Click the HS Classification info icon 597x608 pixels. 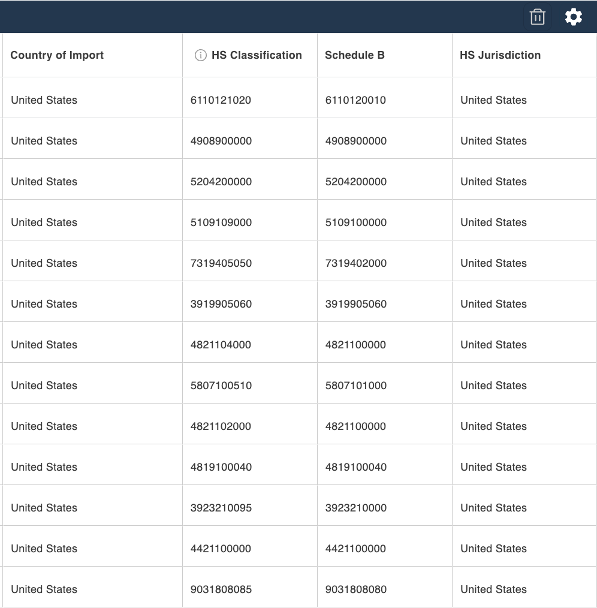(200, 55)
